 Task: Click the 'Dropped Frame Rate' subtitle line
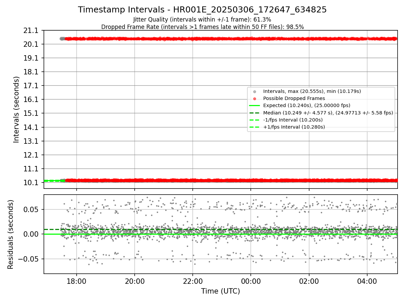(202, 27)
